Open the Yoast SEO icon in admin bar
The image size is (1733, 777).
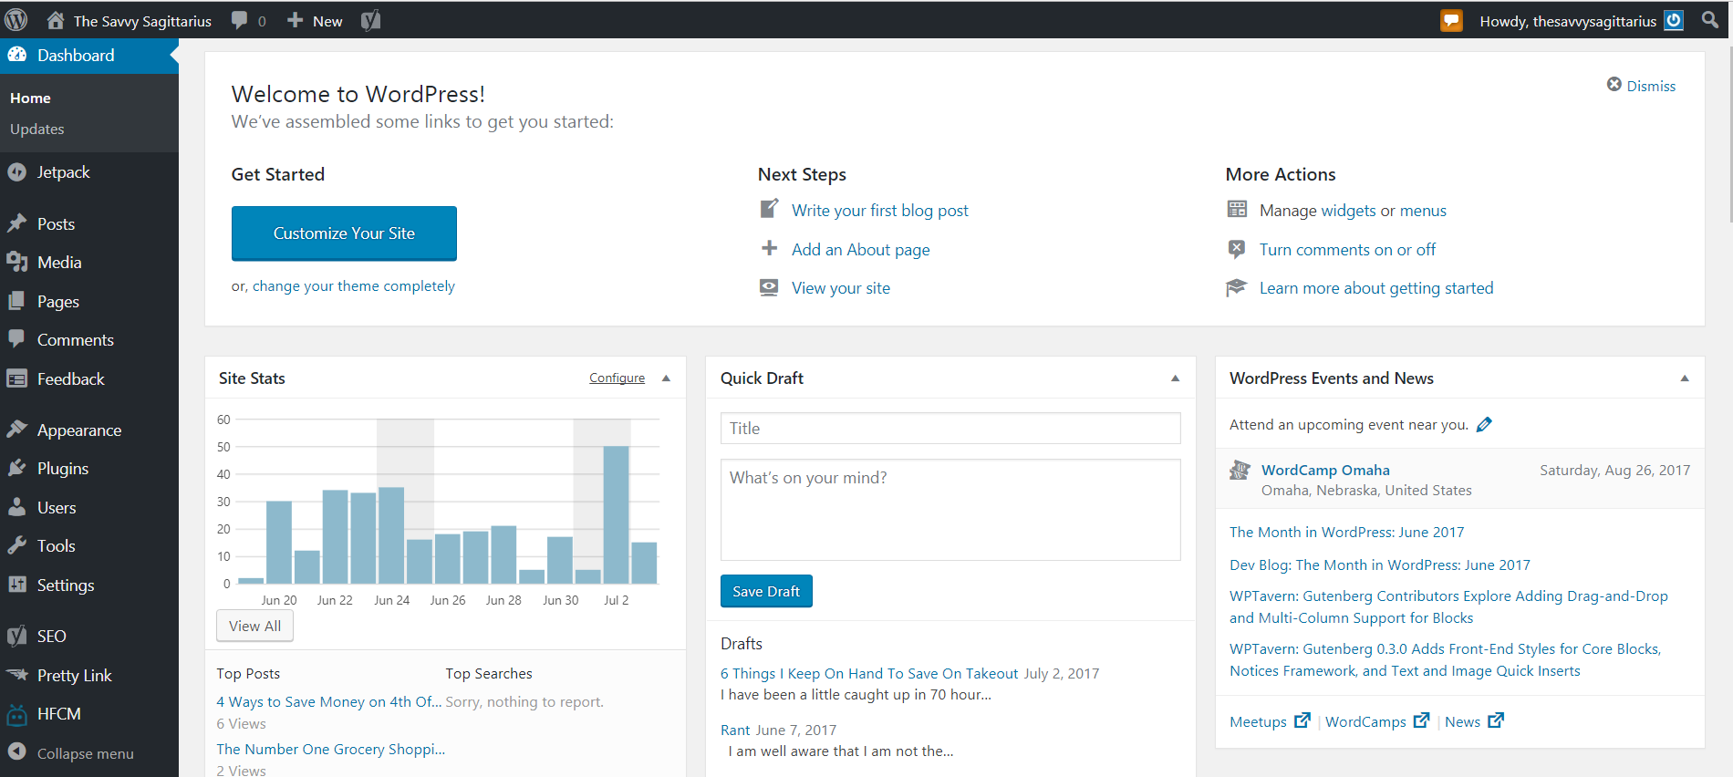370,20
